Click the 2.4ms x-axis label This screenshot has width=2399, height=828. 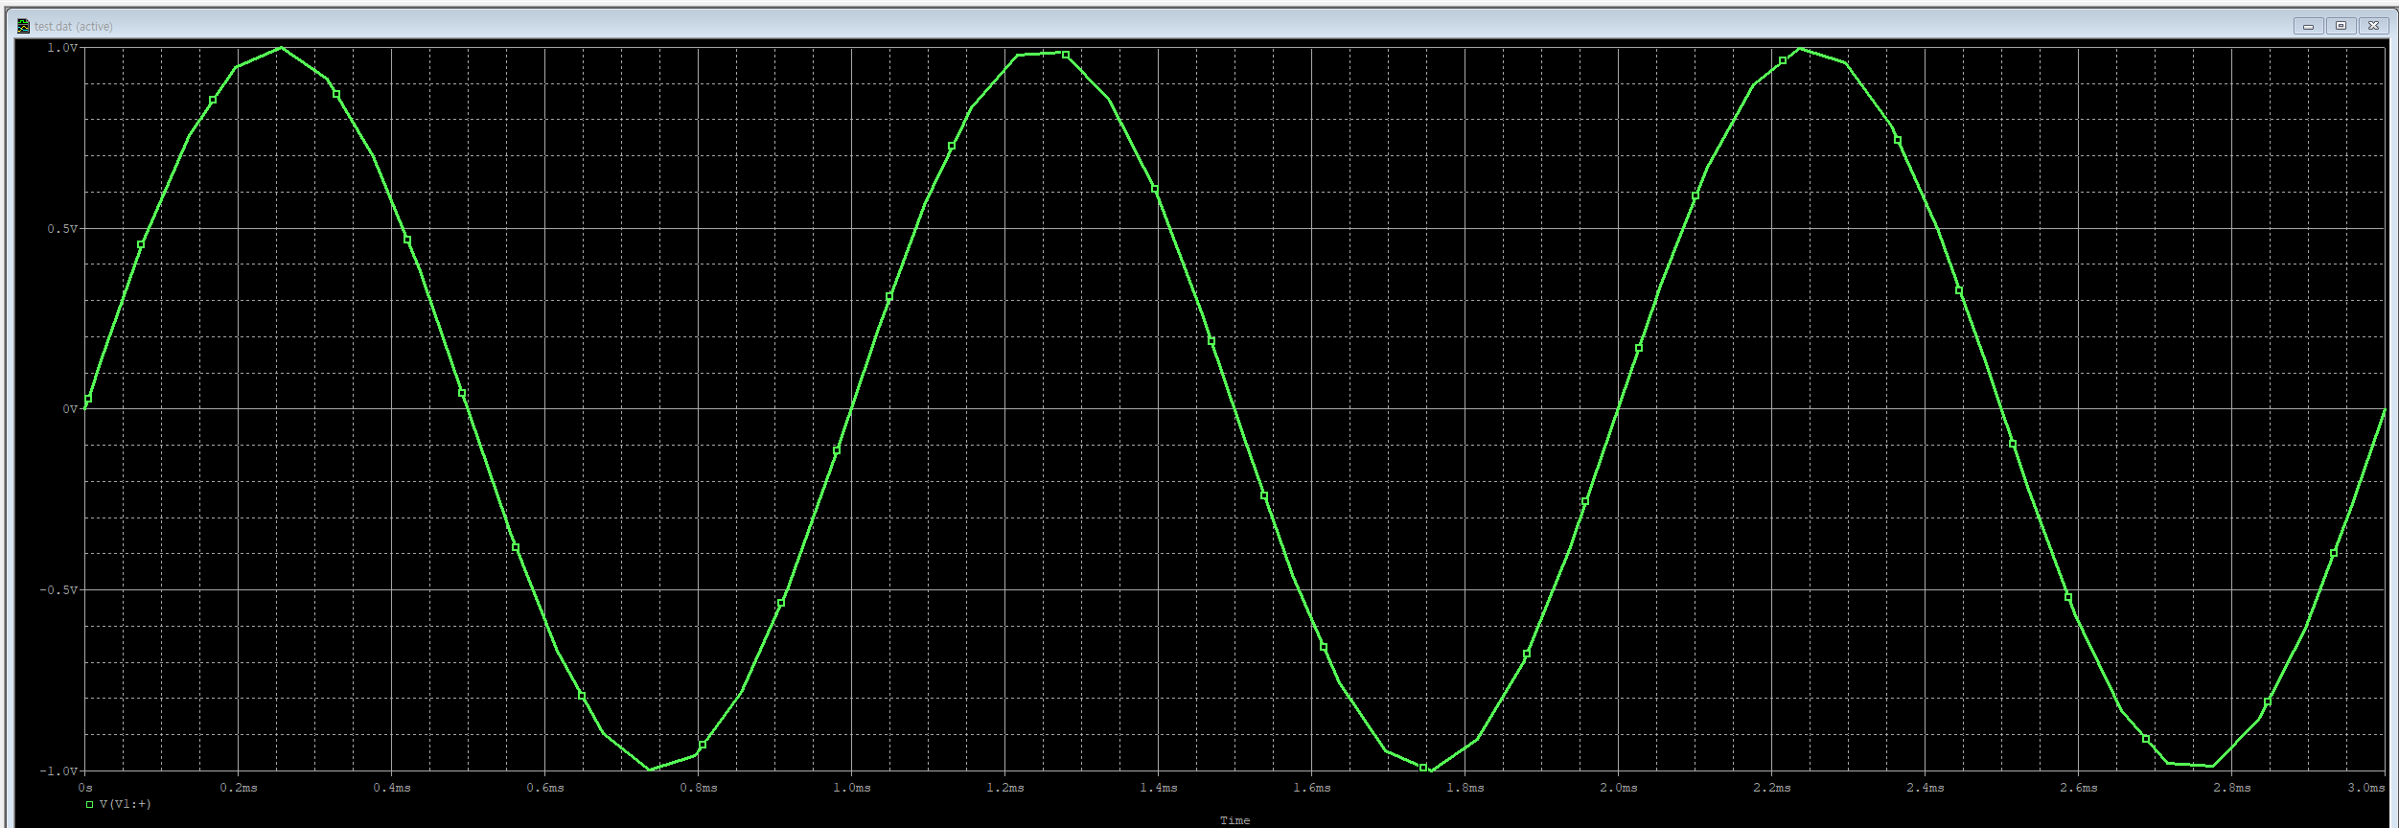1926,788
